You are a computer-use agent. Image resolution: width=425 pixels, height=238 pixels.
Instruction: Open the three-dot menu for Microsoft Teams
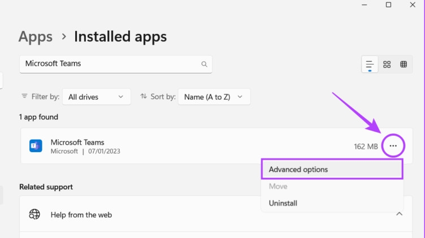[x=393, y=146]
